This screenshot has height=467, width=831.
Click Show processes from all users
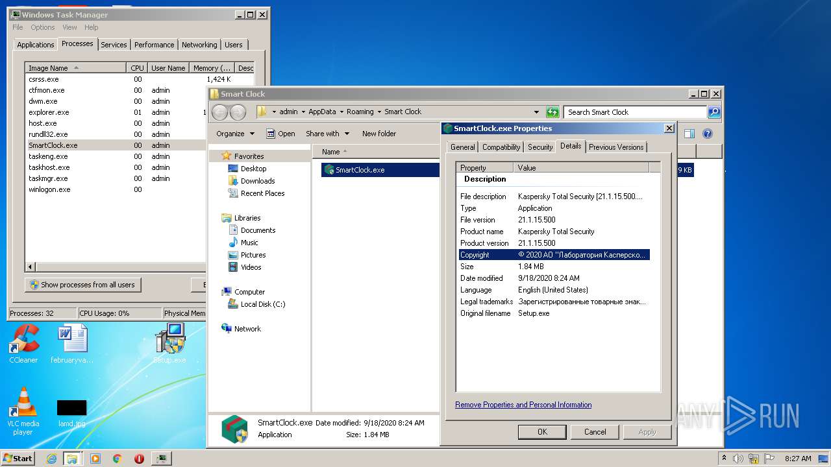[x=83, y=285]
